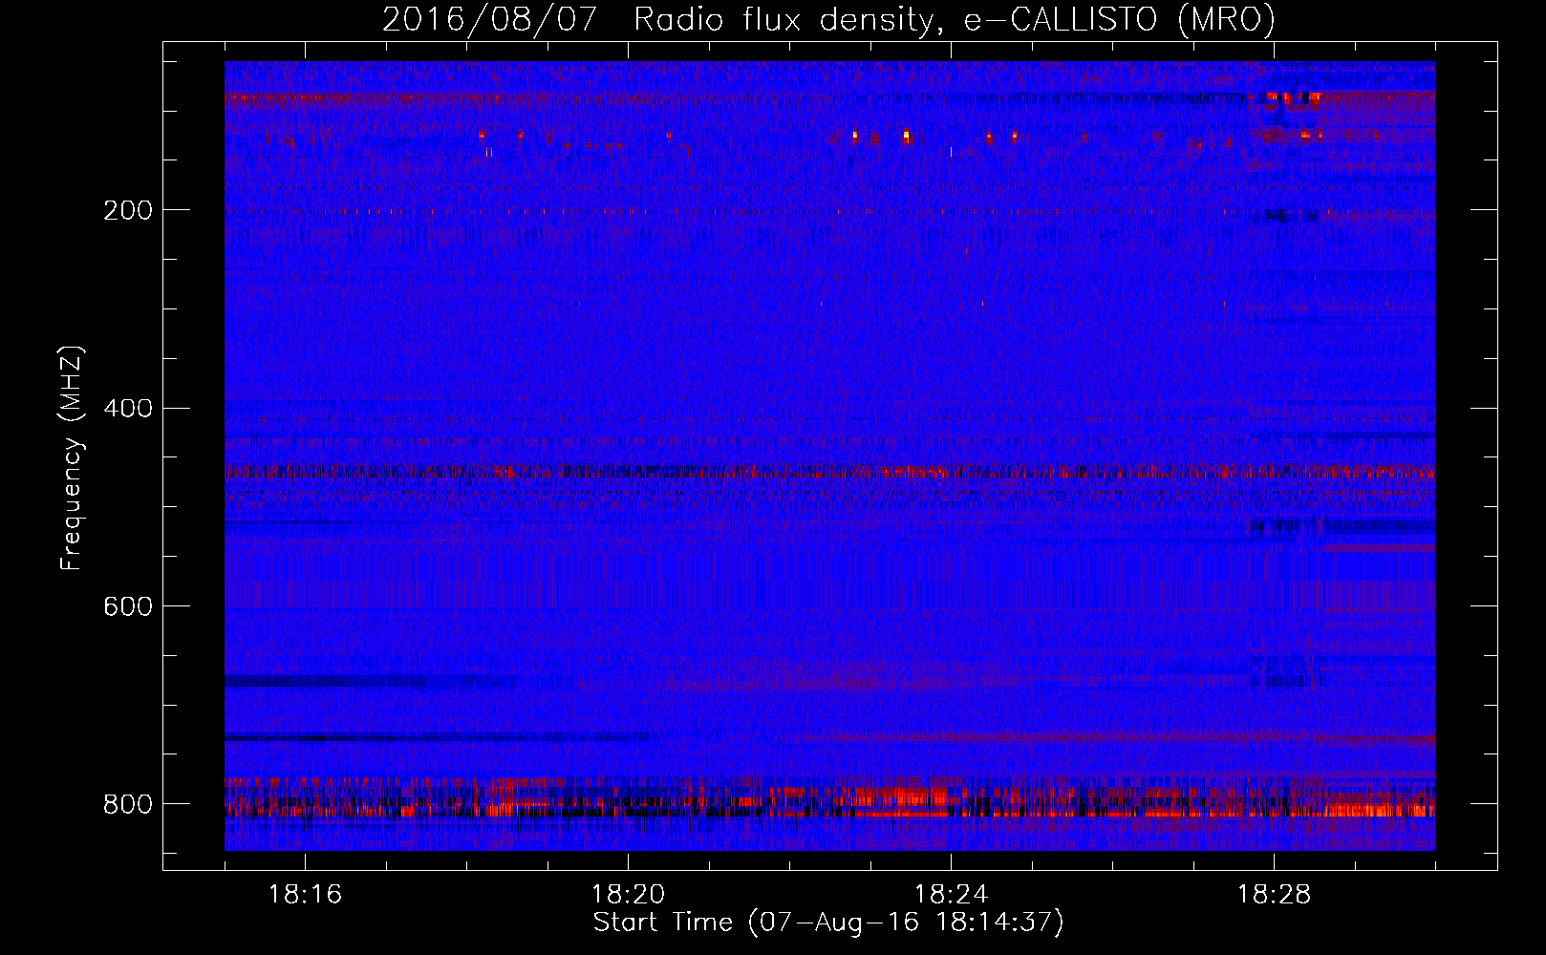Screen dimensions: 1546x955
Task: Click the "18:24" time tick label
Action: click(951, 895)
